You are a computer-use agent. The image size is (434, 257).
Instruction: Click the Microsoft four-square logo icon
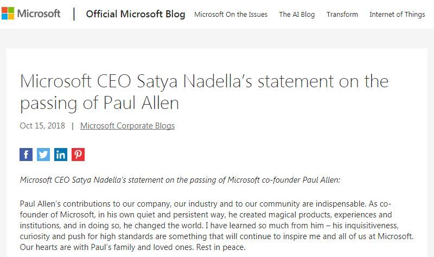pyautogui.click(x=8, y=14)
